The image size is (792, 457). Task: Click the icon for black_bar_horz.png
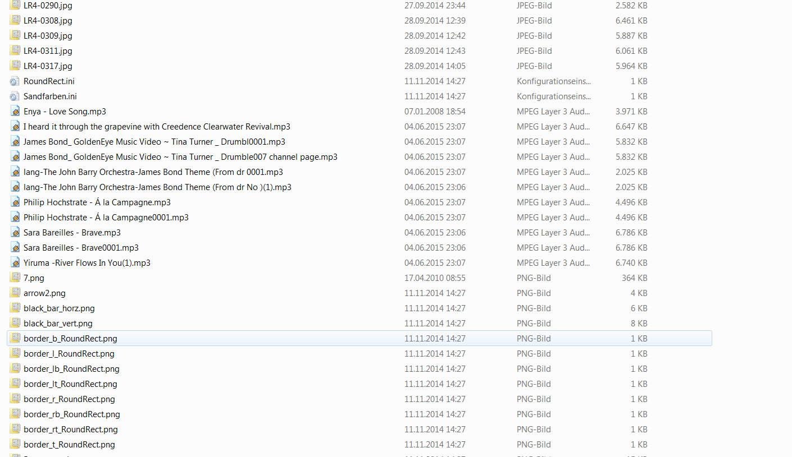pos(15,308)
